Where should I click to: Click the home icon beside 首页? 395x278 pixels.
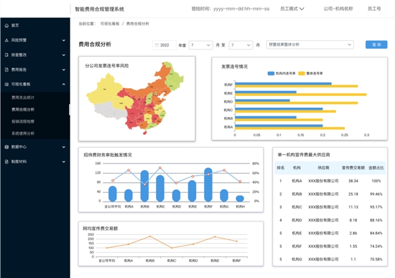click(x=6, y=25)
